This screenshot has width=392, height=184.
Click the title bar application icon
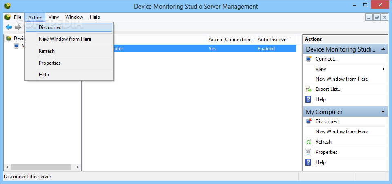pyautogui.click(x=7, y=6)
